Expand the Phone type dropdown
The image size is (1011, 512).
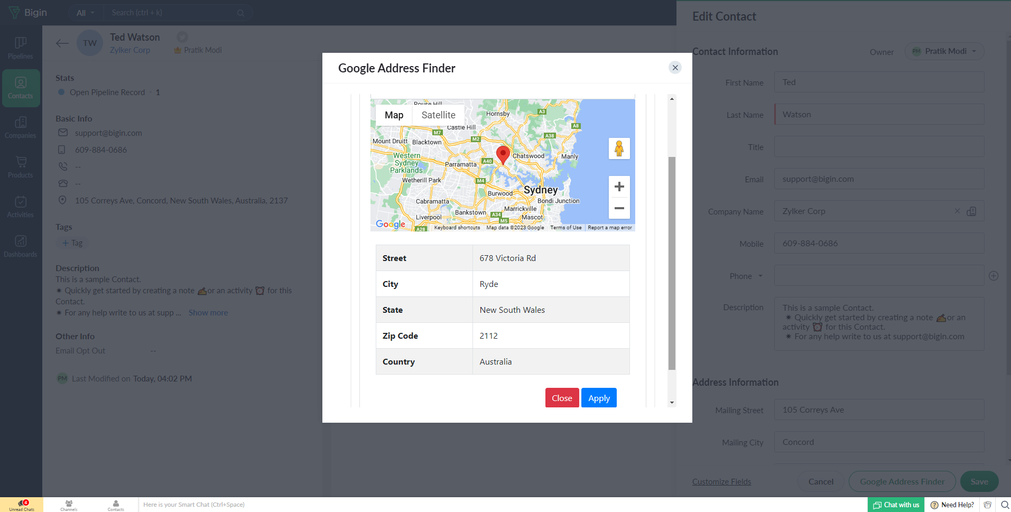click(760, 276)
